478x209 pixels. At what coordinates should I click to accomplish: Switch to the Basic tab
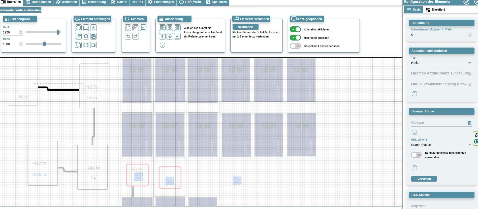pyautogui.click(x=413, y=10)
